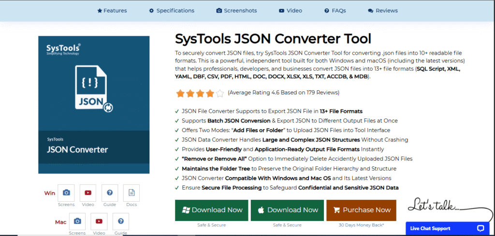The image size is (495, 236).
Task: Switch to the Video tab
Action: pyautogui.click(x=291, y=11)
